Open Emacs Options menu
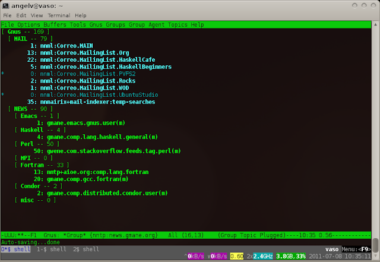380x262 pixels. pyautogui.click(x=28, y=25)
